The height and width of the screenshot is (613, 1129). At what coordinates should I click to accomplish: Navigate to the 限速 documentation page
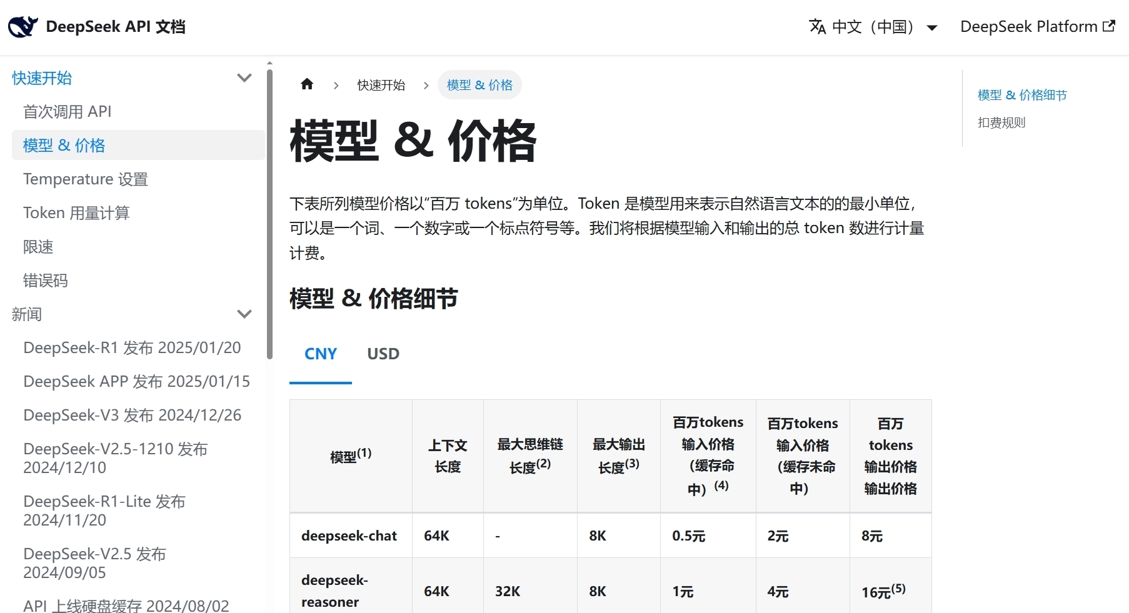[38, 246]
